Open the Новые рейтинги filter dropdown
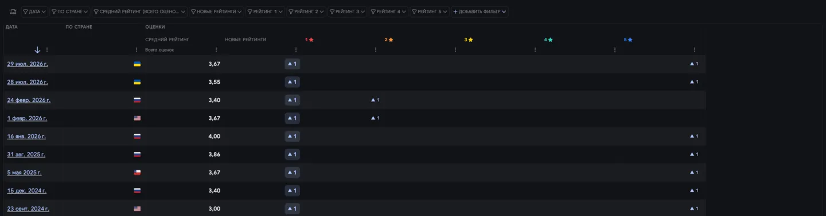The height and width of the screenshot is (216, 826). click(x=217, y=11)
